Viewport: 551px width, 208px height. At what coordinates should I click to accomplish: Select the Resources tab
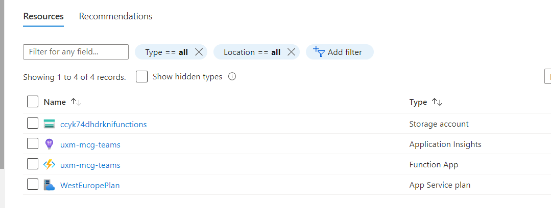point(43,16)
